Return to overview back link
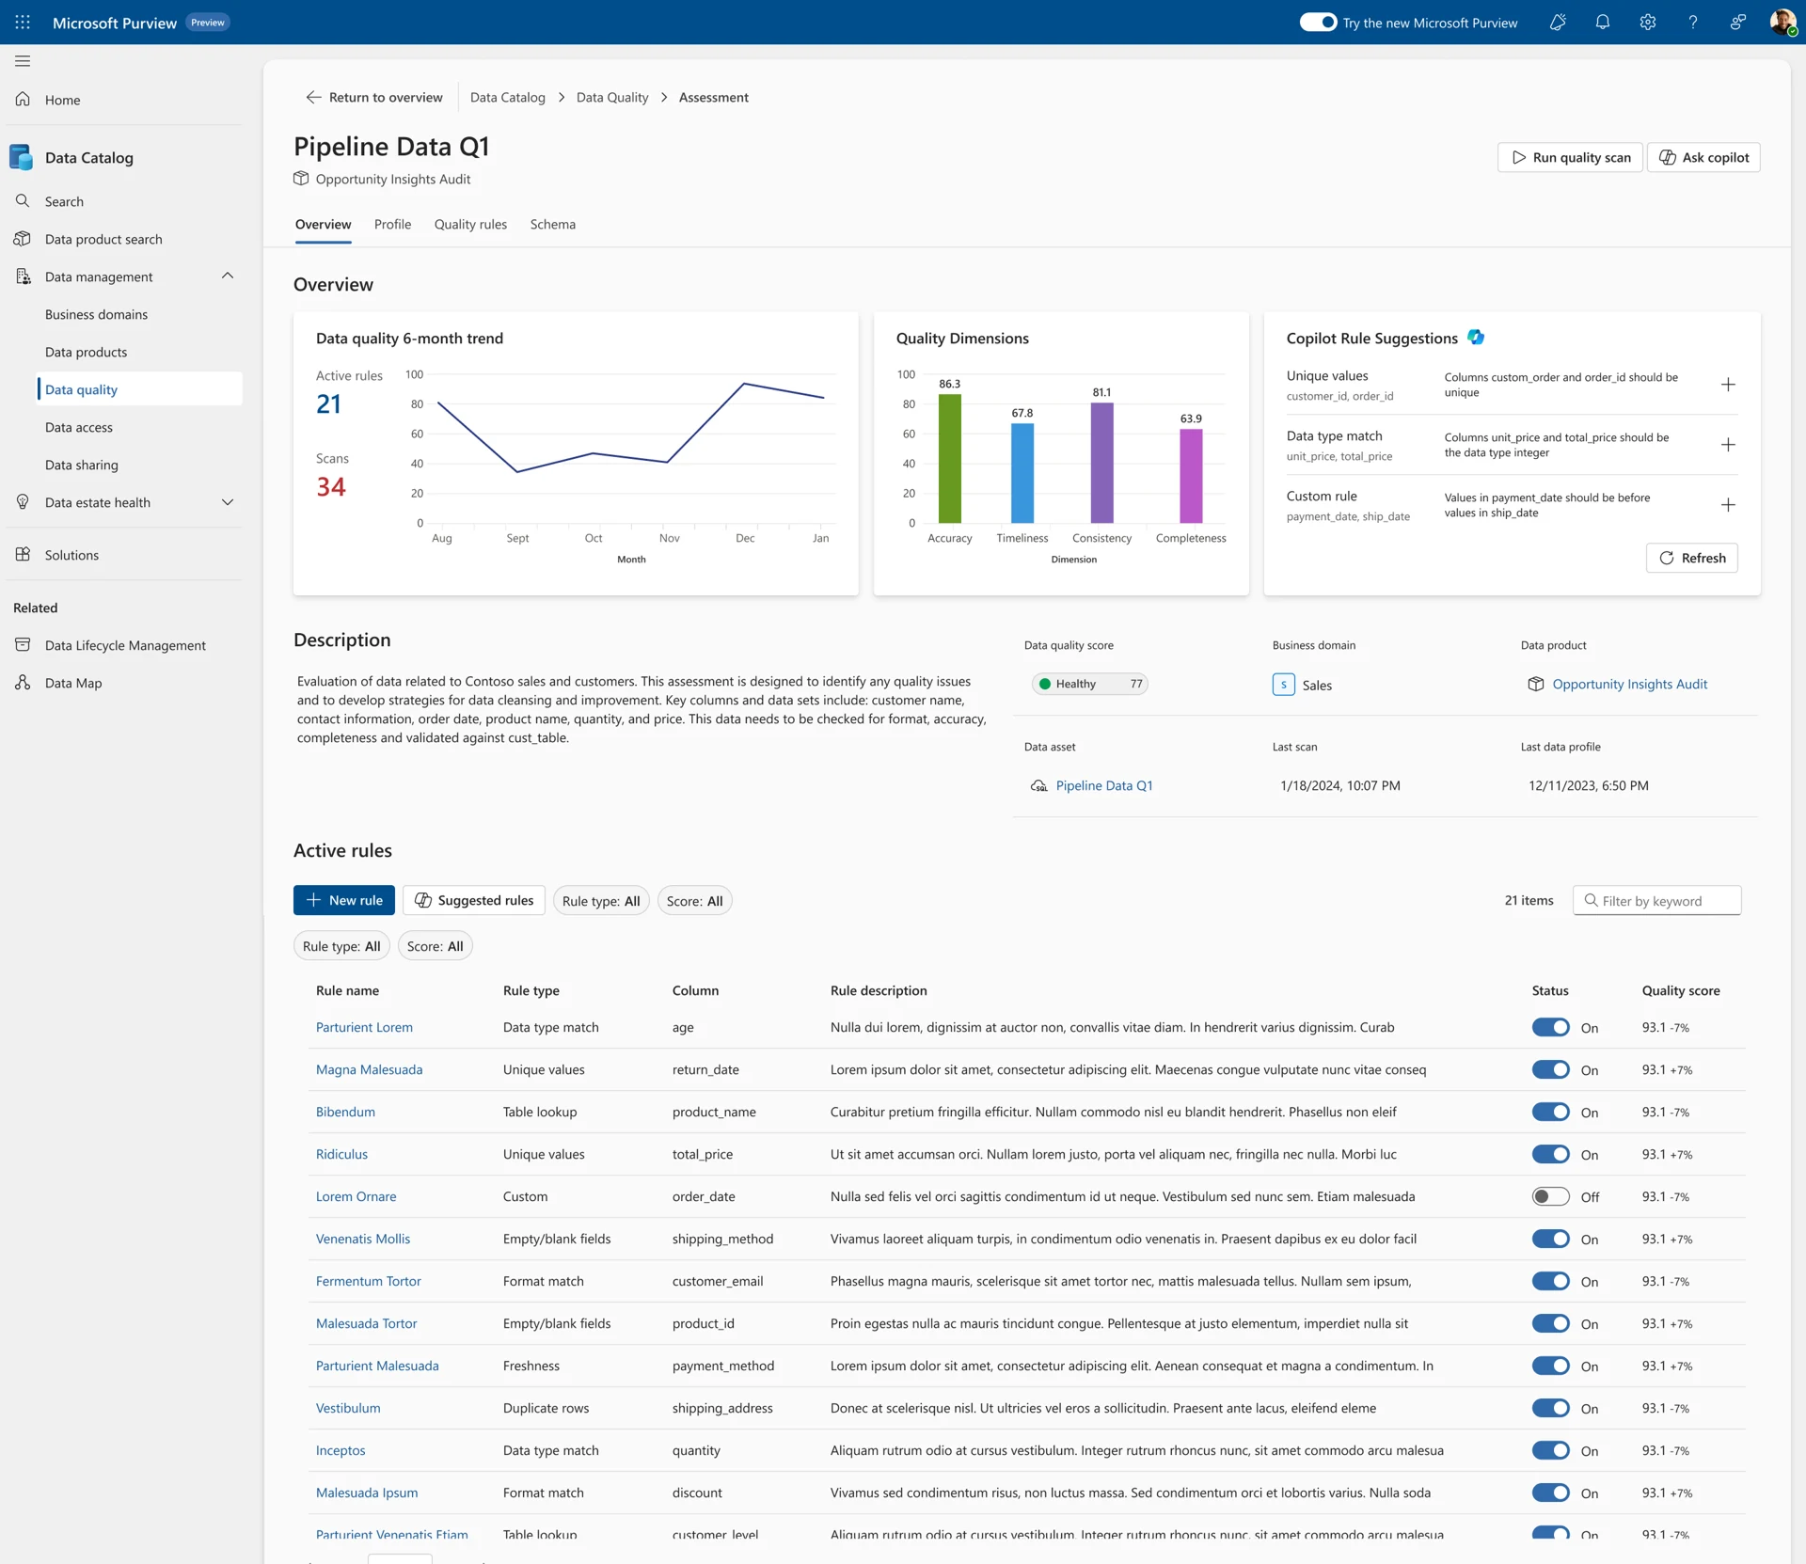Viewport: 1806px width, 1564px height. click(x=374, y=97)
